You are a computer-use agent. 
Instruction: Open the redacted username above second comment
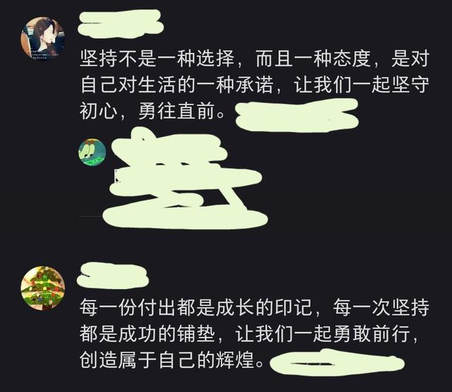(113, 276)
